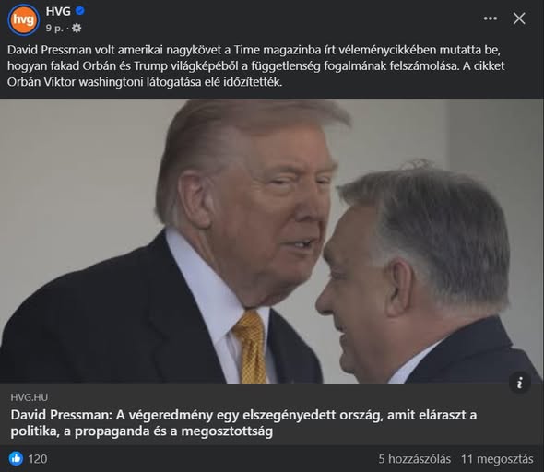The image size is (544, 472).
Task: Open the article preview photo
Action: (x=272, y=241)
